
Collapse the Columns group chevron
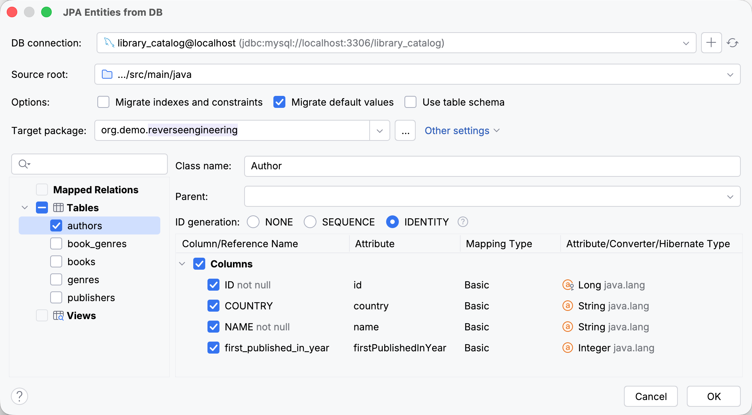coord(182,264)
